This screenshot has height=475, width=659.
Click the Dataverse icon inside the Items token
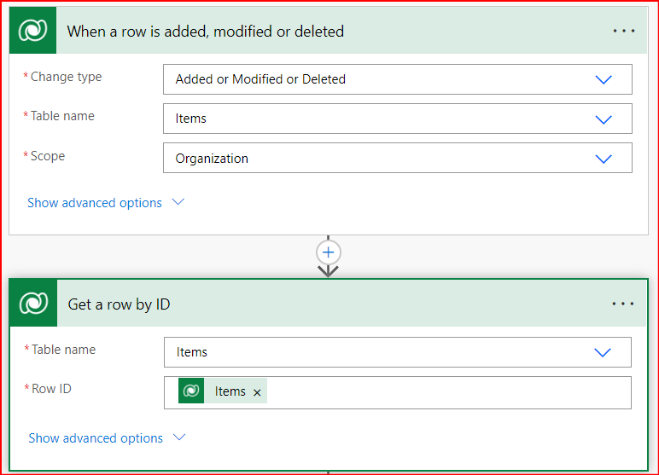pyautogui.click(x=191, y=391)
